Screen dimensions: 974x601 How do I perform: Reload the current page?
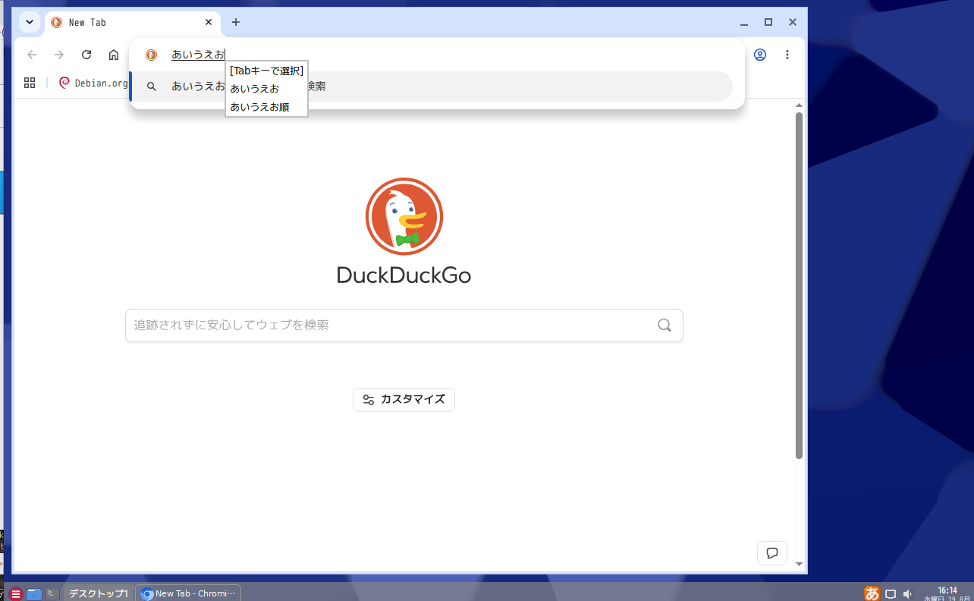tap(86, 55)
